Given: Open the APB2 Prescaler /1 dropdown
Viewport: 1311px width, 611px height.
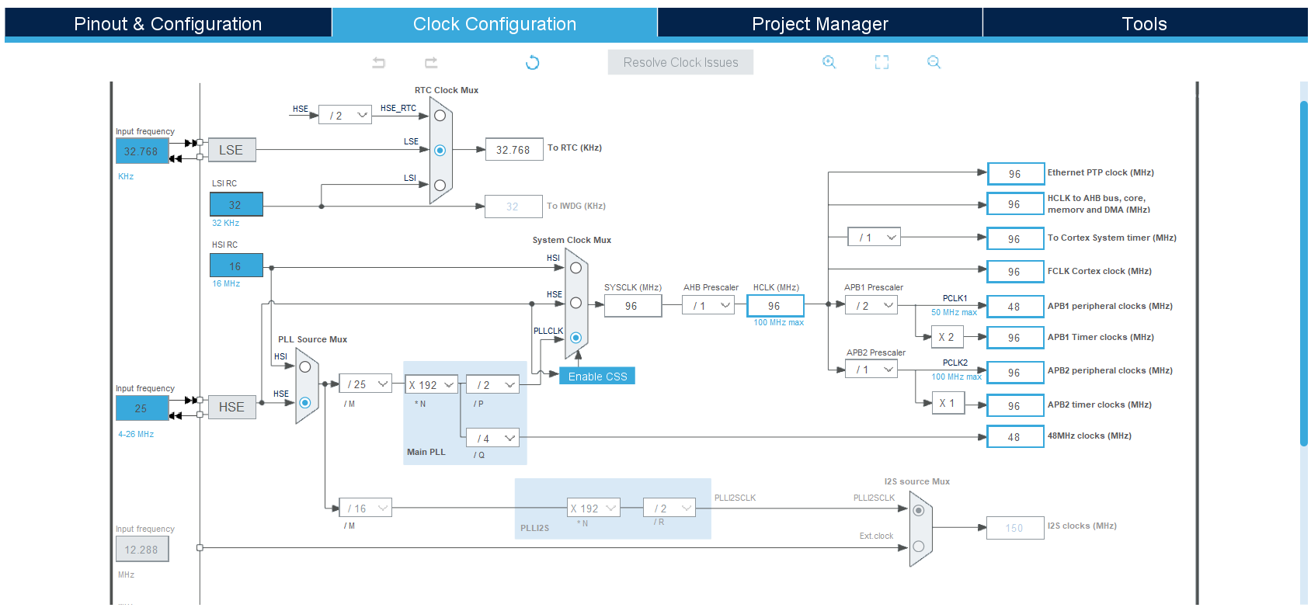Looking at the screenshot, I should 871,369.
